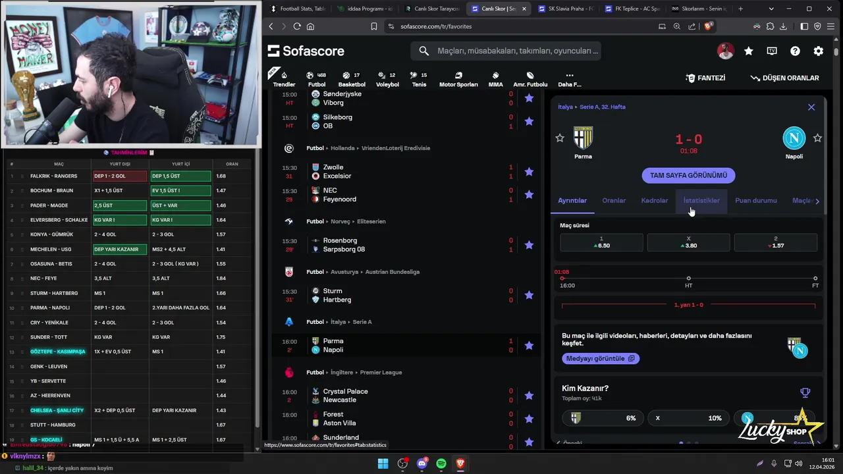Image resolution: width=843 pixels, height=474 pixels.
Task: Open the TV schedule icon
Action: pyautogui.click(x=772, y=51)
